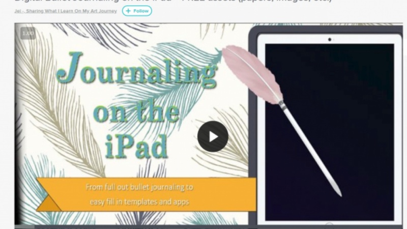Click the 1.00 playback speed badge
The image size is (407, 229).
[x=28, y=33]
